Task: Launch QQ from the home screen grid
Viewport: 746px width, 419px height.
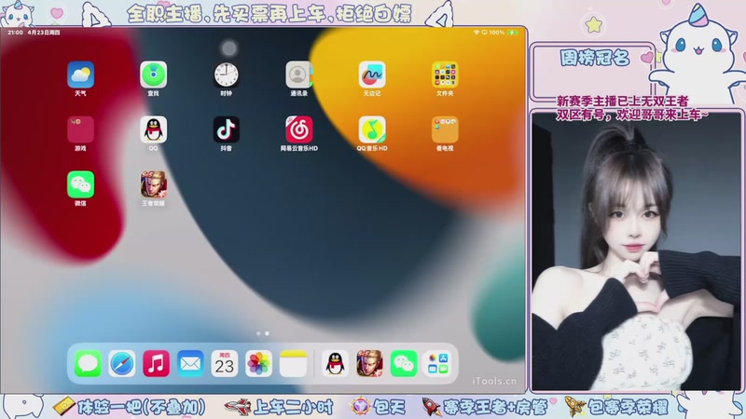Action: pos(153,129)
